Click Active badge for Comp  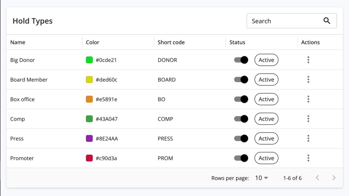[267, 119]
